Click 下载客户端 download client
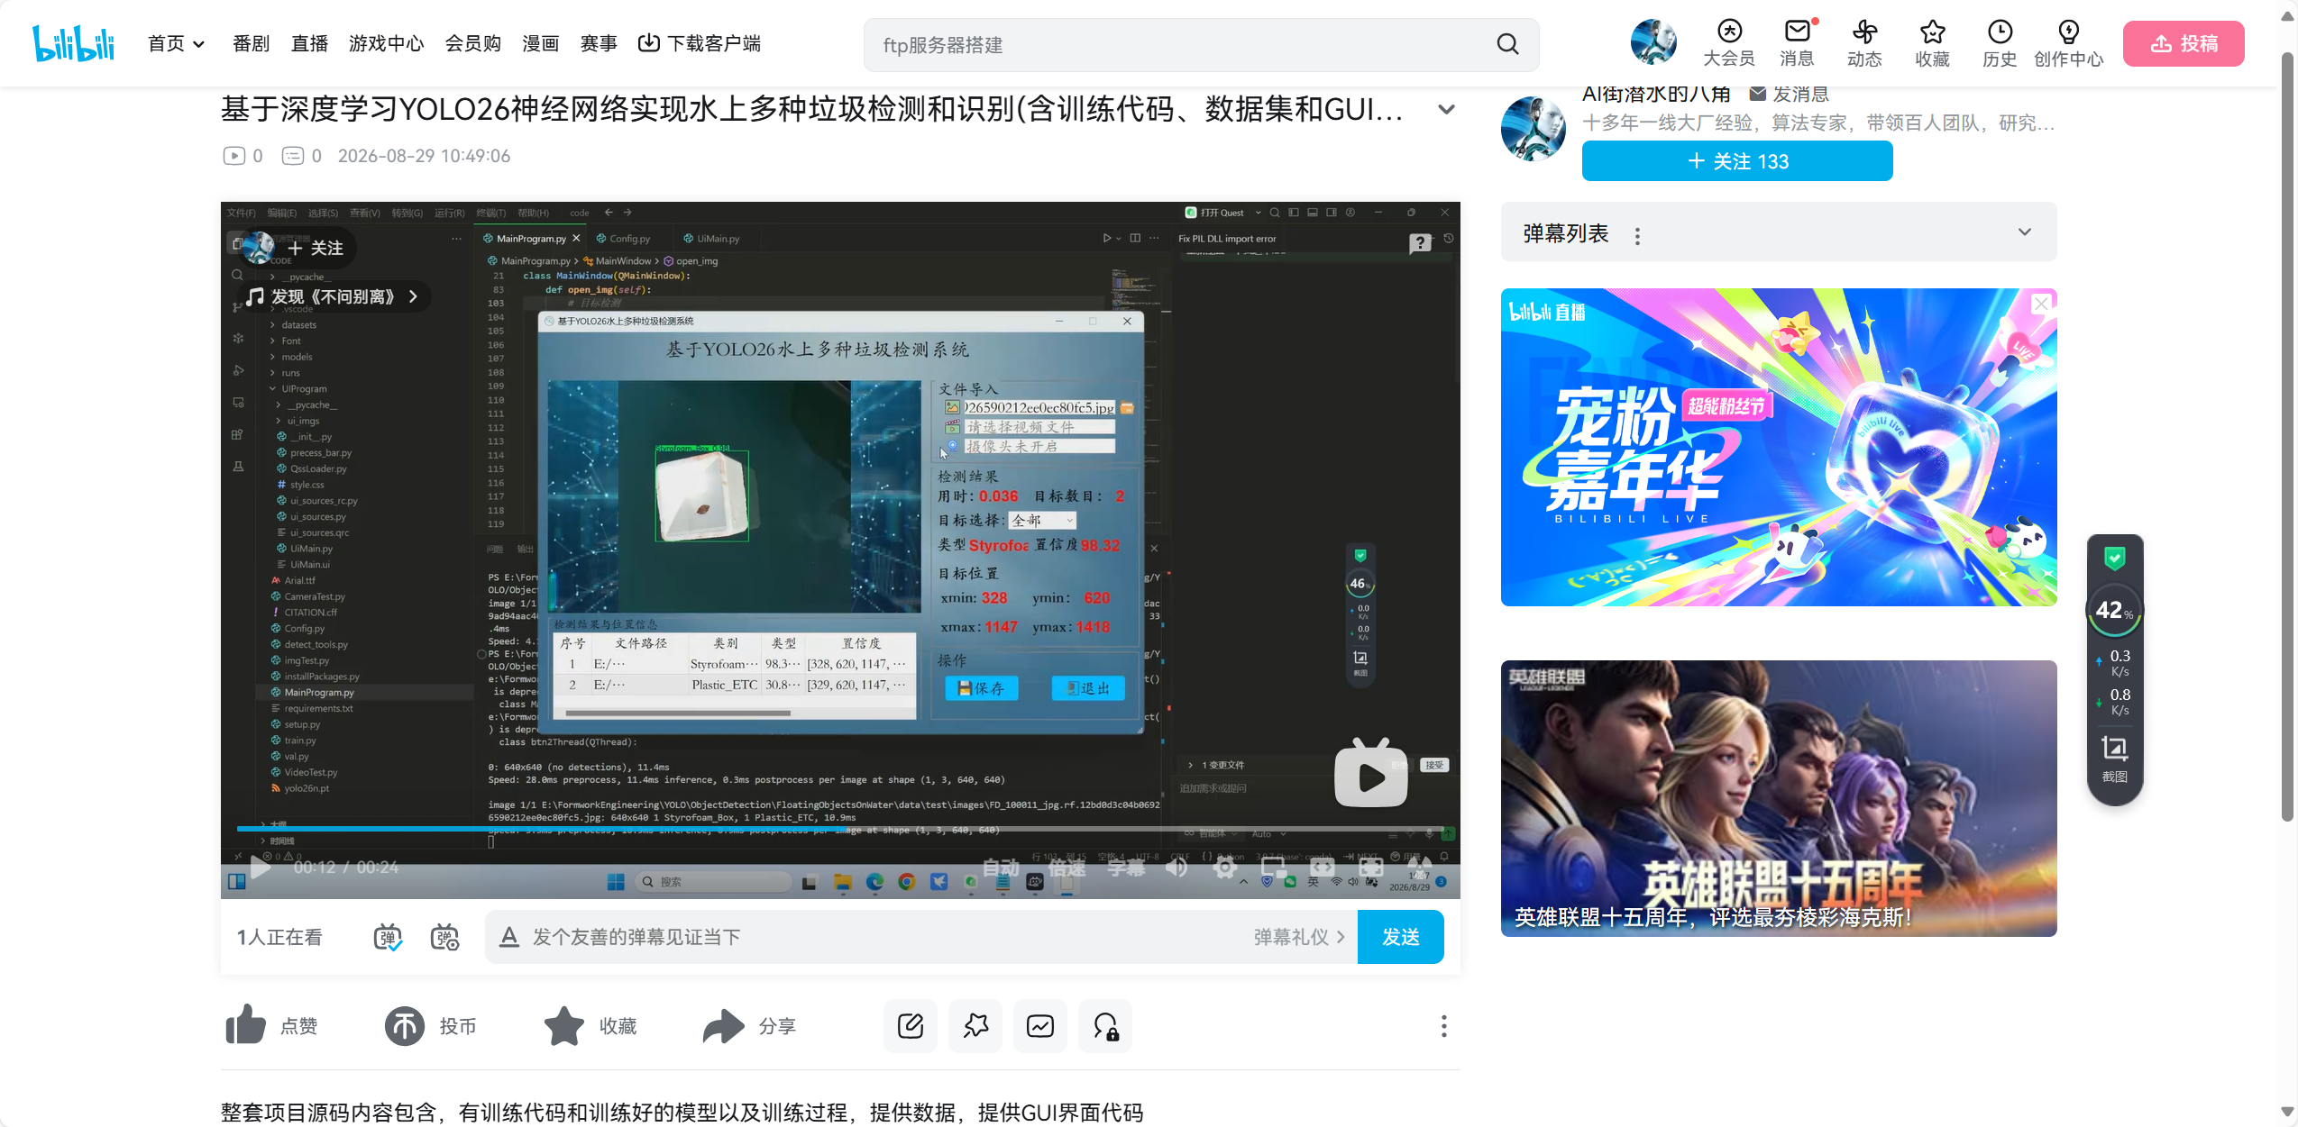 700,43
